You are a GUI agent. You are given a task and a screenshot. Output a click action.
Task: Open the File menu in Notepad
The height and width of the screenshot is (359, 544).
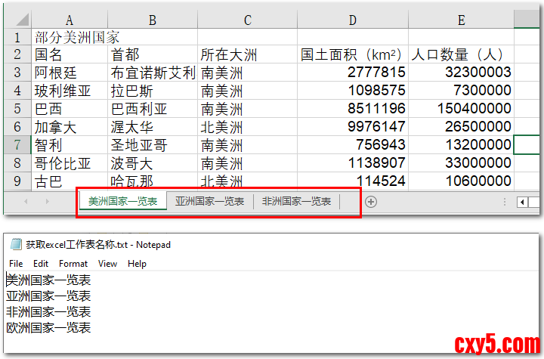pos(16,264)
